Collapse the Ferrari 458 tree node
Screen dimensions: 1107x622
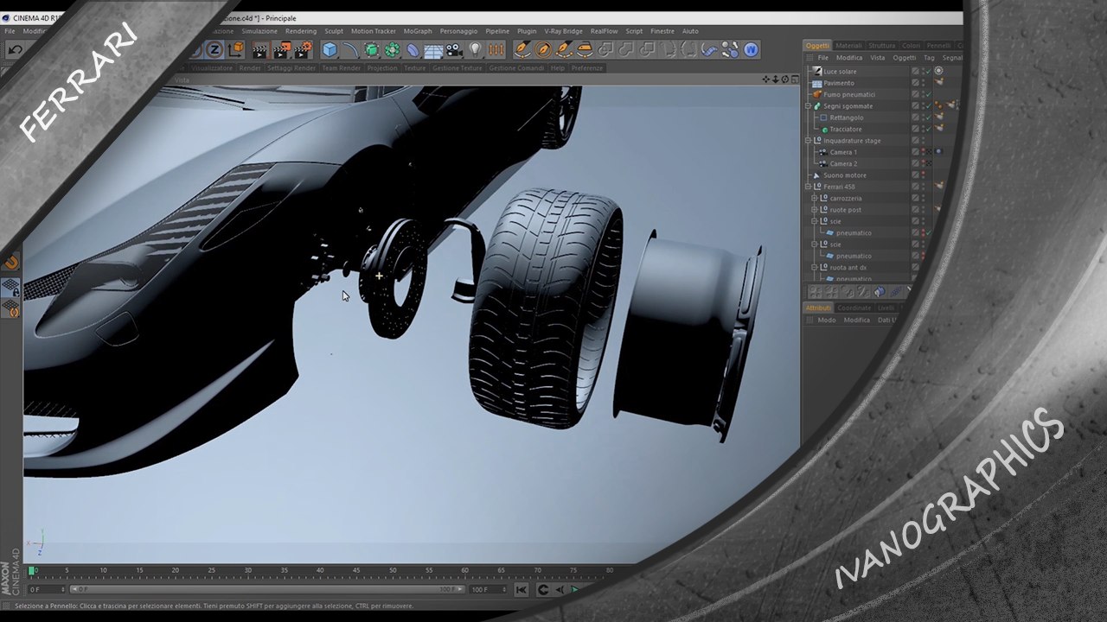[808, 187]
